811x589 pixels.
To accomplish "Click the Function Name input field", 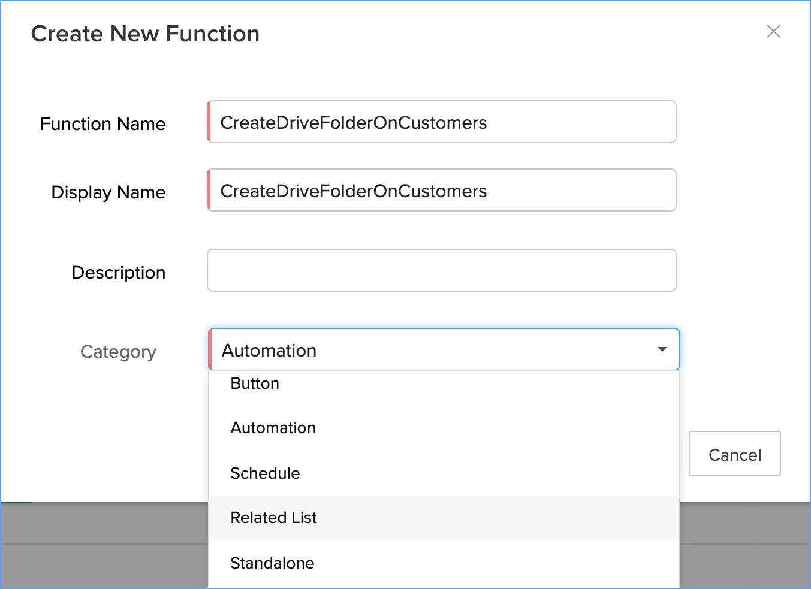I will tap(442, 122).
